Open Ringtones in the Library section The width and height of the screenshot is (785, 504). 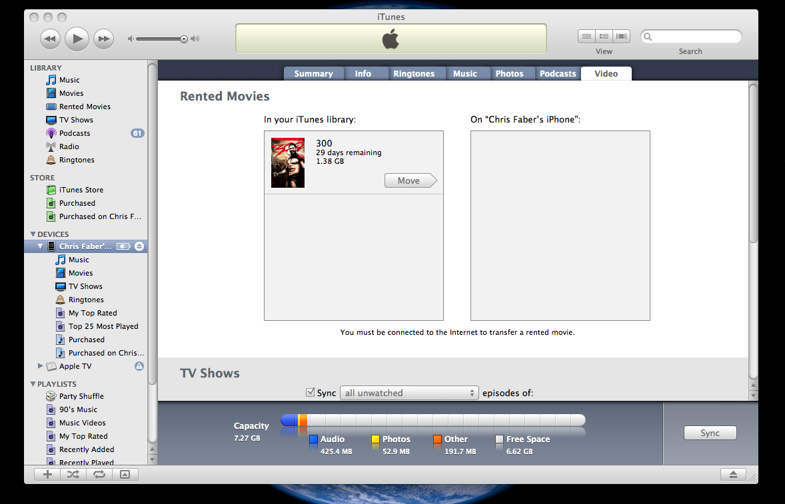click(x=77, y=160)
